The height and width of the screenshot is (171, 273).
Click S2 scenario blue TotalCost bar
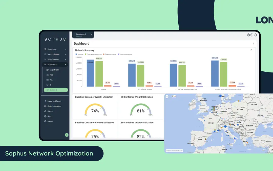click(x=215, y=73)
